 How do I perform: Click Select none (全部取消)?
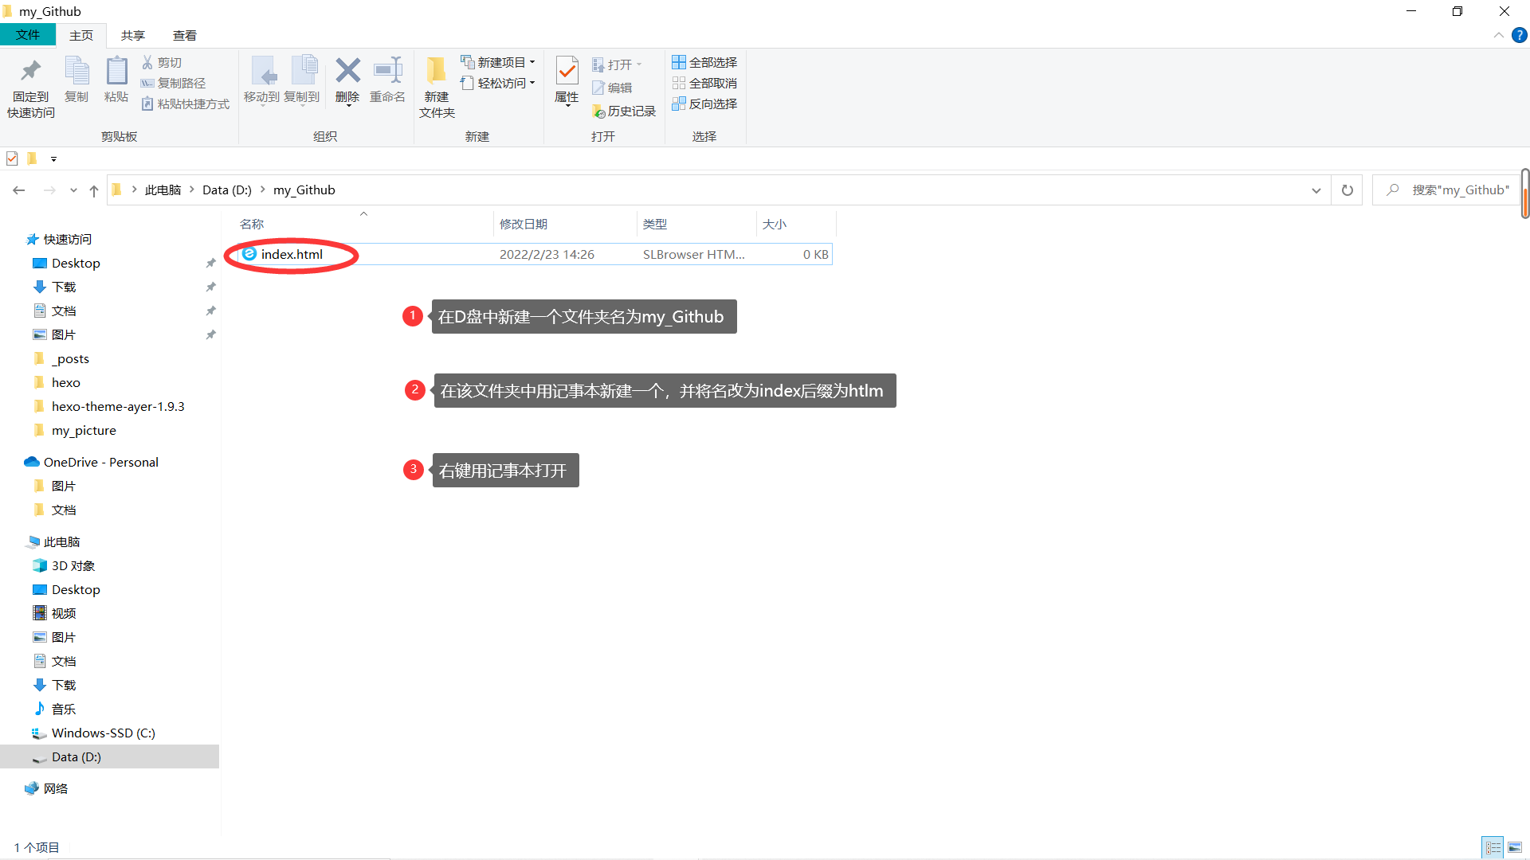tap(704, 83)
